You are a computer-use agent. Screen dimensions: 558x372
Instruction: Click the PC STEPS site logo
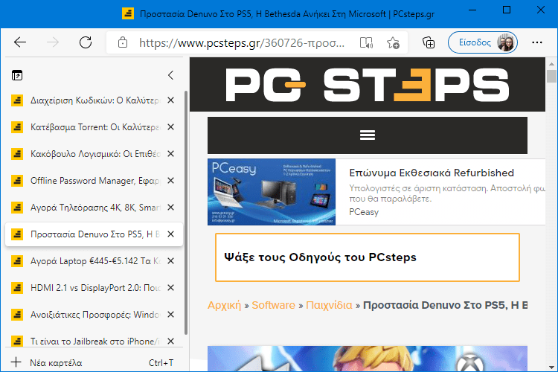tap(368, 85)
